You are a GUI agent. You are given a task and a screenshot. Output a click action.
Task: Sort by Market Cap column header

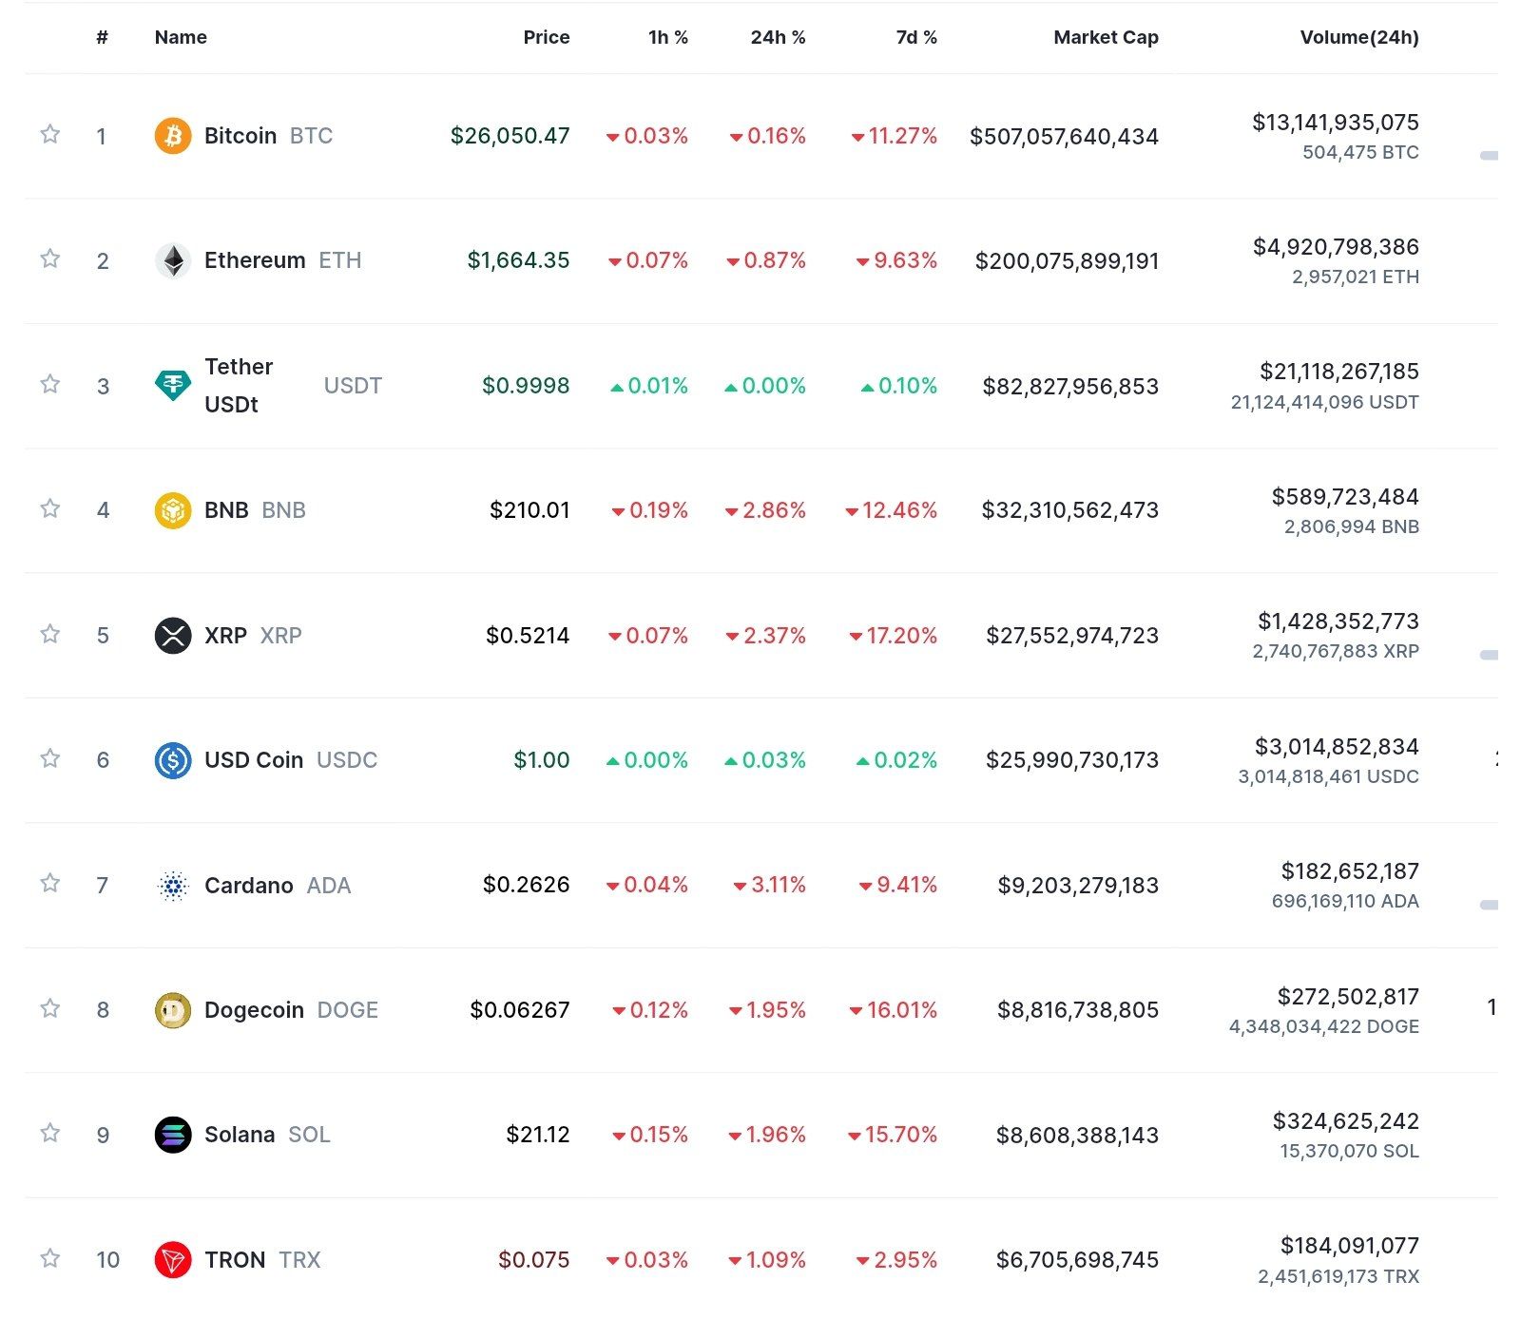(x=1106, y=38)
